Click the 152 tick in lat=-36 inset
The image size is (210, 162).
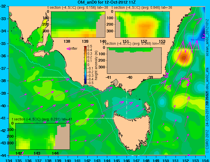[144, 41]
